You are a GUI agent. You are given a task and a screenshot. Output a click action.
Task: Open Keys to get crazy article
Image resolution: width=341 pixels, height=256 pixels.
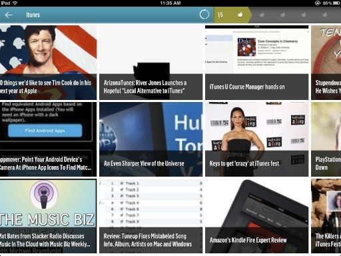pos(256,139)
